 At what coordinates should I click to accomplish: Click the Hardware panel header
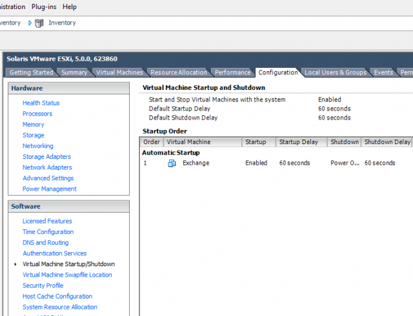click(x=69, y=89)
